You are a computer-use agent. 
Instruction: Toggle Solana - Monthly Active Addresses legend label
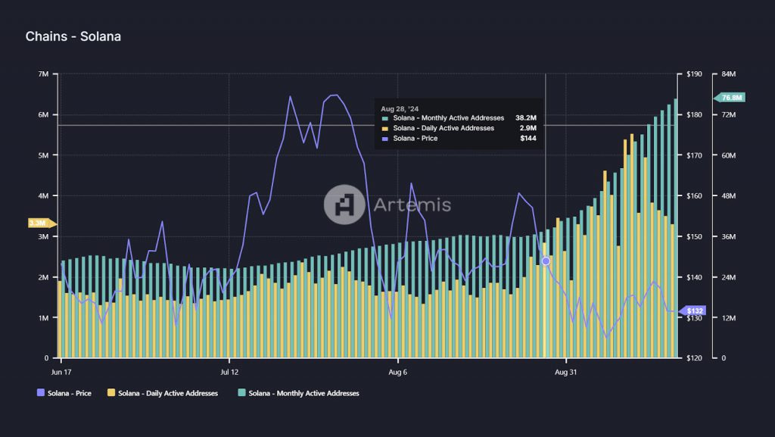click(303, 393)
